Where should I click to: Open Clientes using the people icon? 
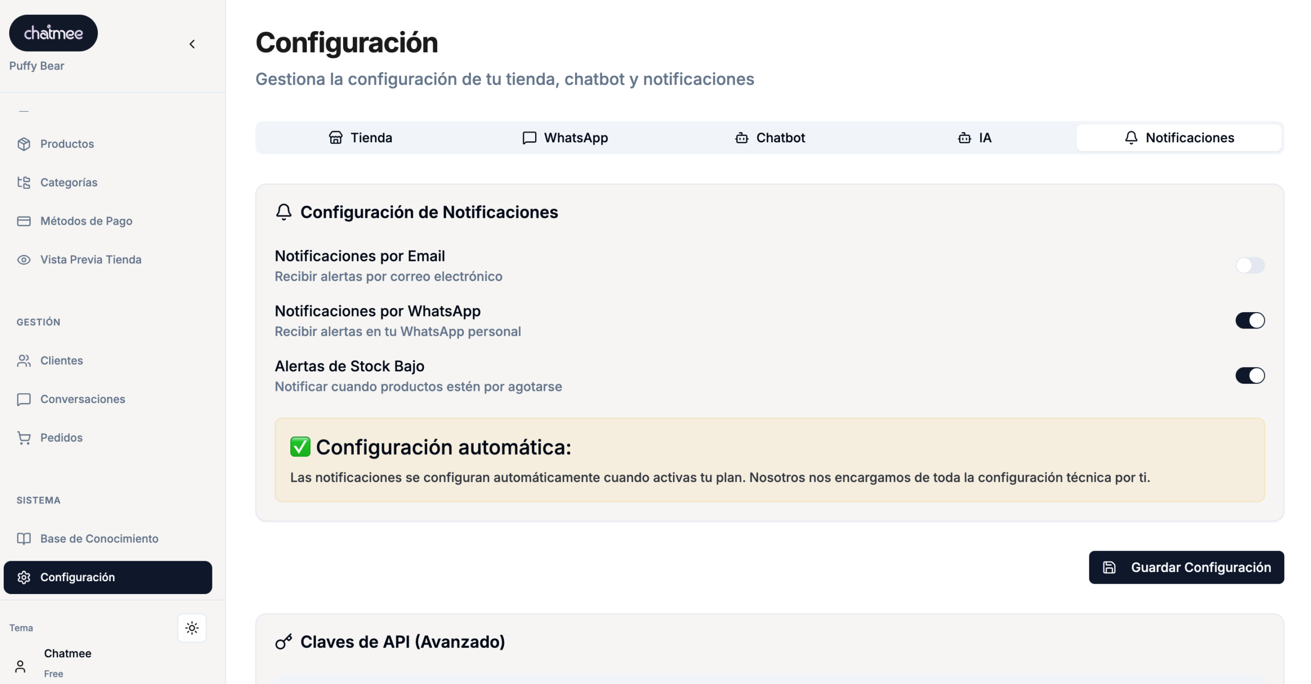click(x=24, y=361)
